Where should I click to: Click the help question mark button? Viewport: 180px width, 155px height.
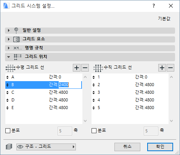[154, 6]
